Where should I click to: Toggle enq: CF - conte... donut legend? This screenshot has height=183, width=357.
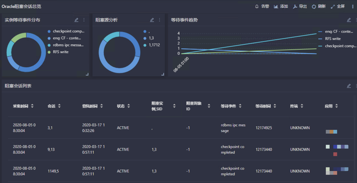(x=64, y=38)
